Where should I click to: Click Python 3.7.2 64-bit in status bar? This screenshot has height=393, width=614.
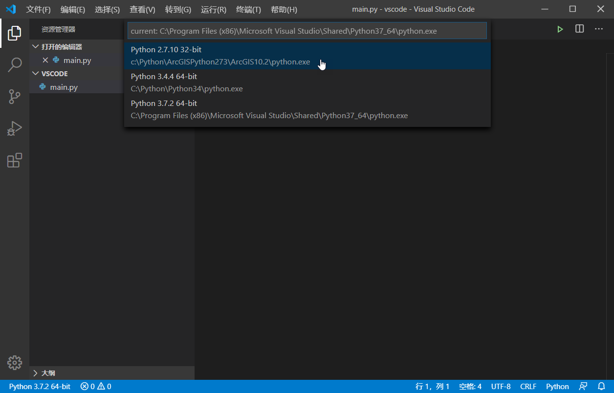pyautogui.click(x=40, y=386)
